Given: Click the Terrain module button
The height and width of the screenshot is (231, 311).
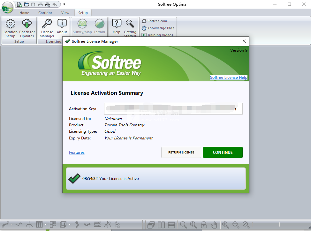Looking at the screenshot, I should click(x=99, y=26).
